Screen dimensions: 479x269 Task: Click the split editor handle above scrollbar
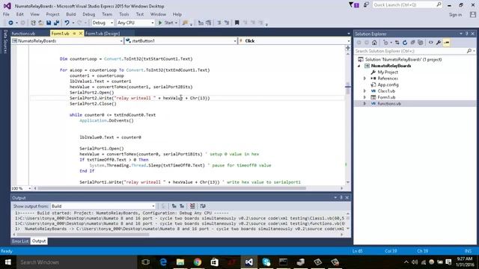click(347, 48)
